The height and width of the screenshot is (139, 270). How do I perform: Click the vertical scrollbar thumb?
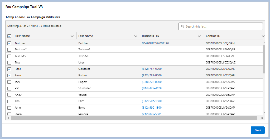(x=263, y=59)
